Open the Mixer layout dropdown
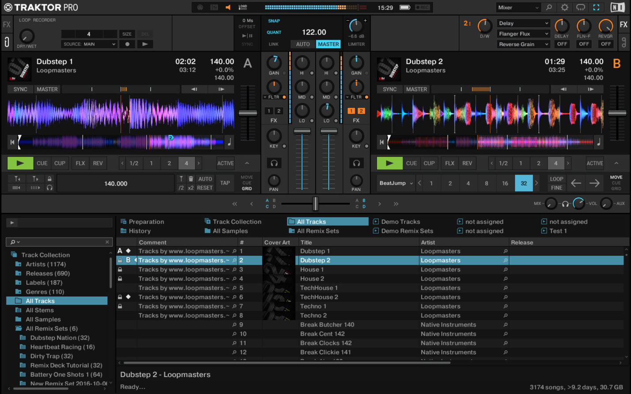The width and height of the screenshot is (631, 394). [518, 7]
